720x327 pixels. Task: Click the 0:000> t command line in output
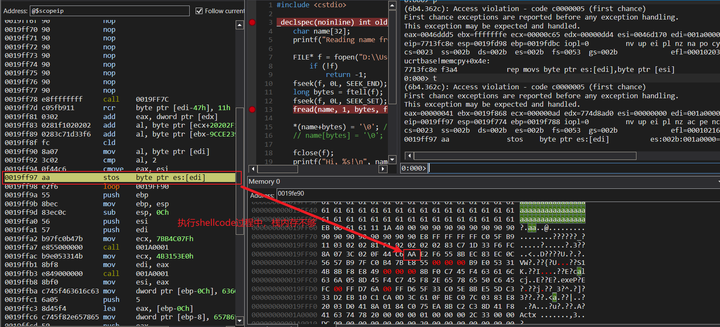tap(420, 78)
